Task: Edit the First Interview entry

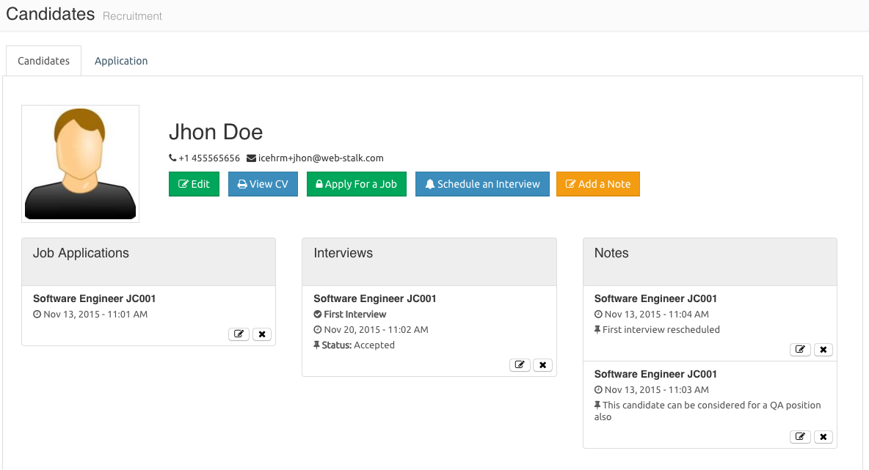Action: pyautogui.click(x=520, y=365)
